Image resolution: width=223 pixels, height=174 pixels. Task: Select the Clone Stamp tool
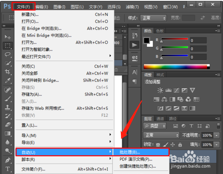[x=8, y=108]
